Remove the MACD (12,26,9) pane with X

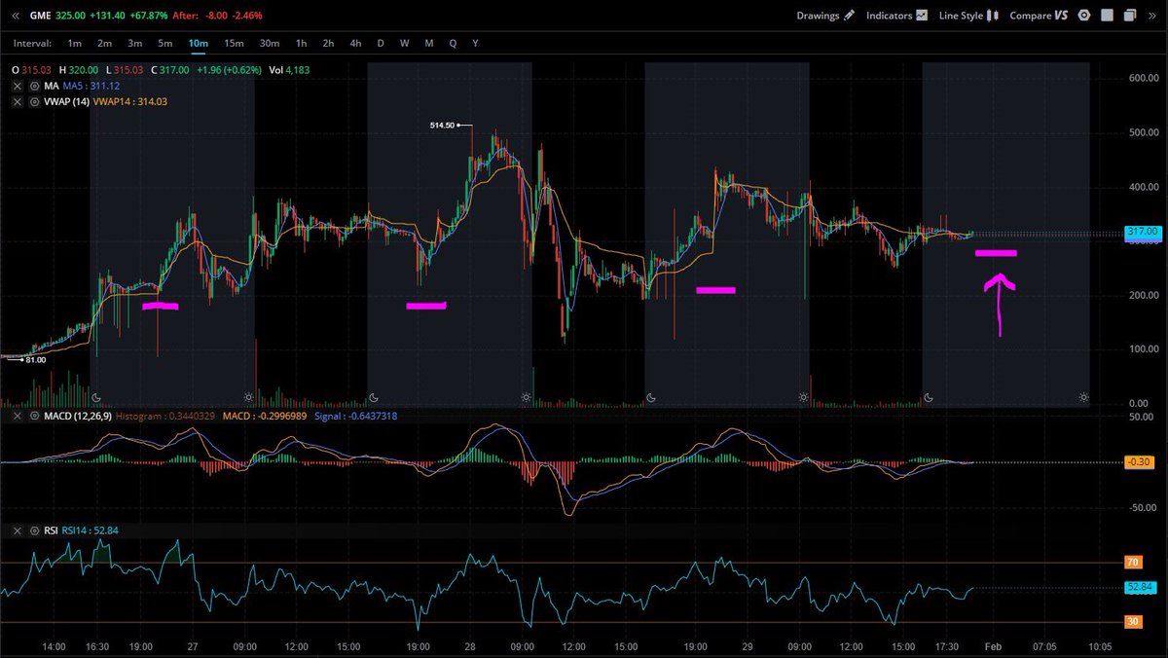coord(17,416)
